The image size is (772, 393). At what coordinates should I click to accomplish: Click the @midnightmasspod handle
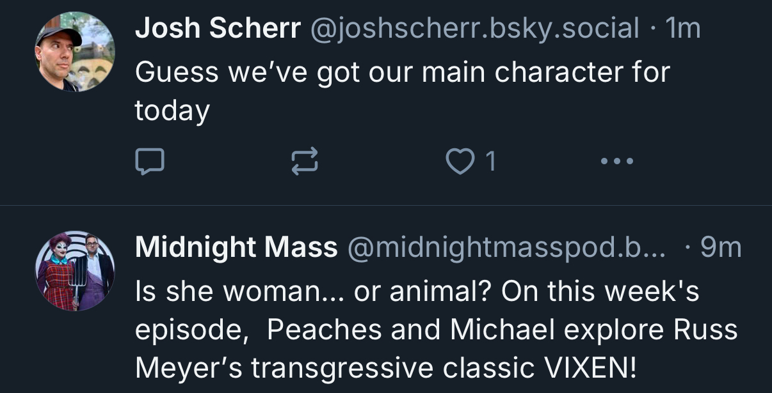click(x=506, y=247)
